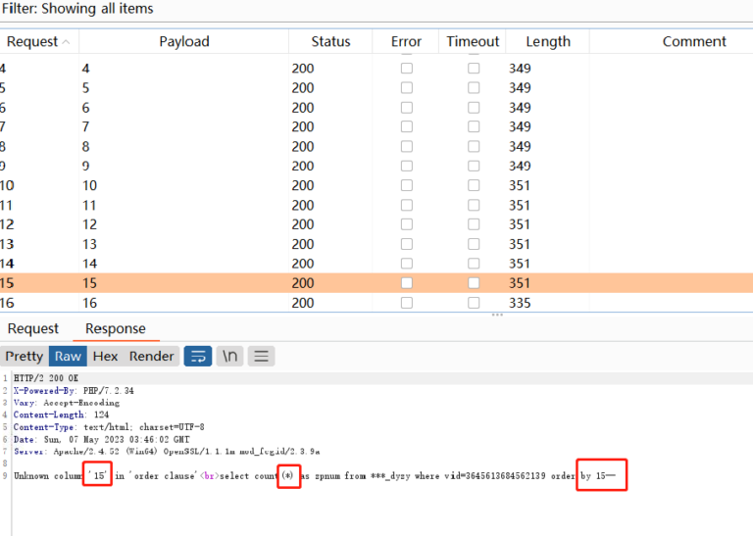Screen dimensions: 753x536
Task: Switch to the Request tab
Action: 33,328
